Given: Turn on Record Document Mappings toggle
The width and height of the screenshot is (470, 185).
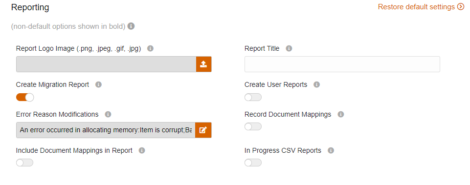Looking at the screenshot, I should [x=253, y=126].
